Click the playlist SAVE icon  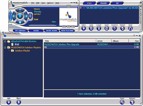tap(91, 29)
